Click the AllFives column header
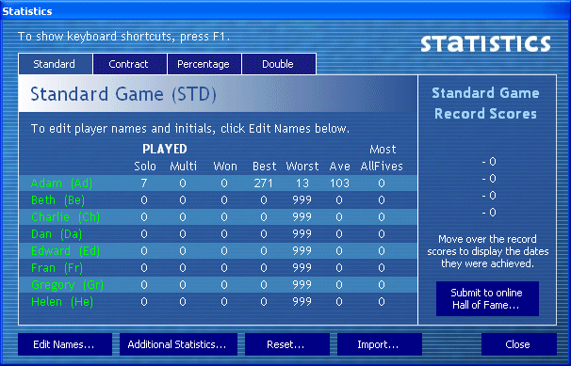571x366 pixels. [382, 167]
